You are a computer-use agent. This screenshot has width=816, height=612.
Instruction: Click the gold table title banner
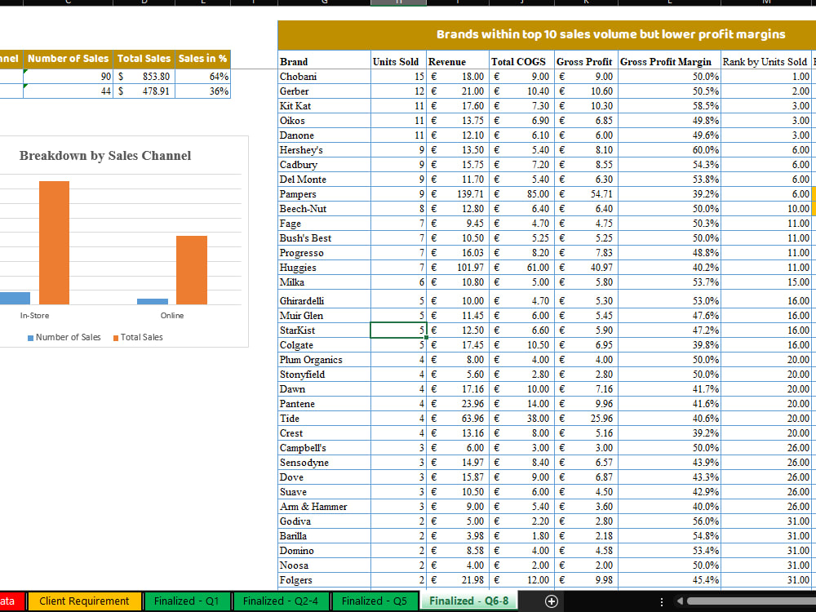click(547, 35)
